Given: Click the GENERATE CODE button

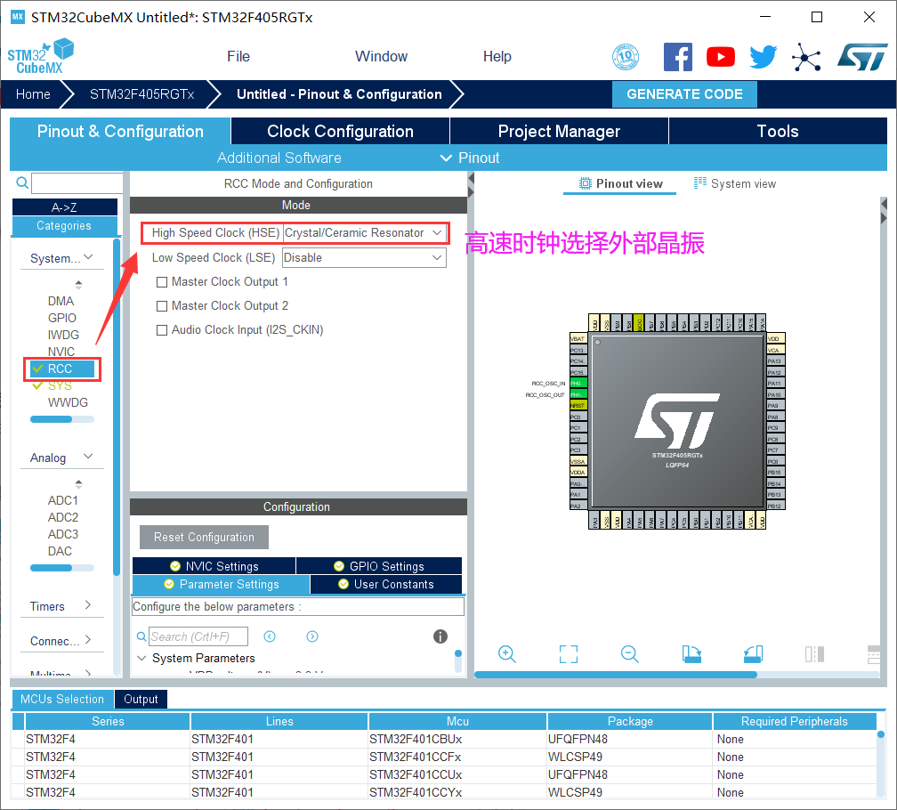Looking at the screenshot, I should [684, 93].
